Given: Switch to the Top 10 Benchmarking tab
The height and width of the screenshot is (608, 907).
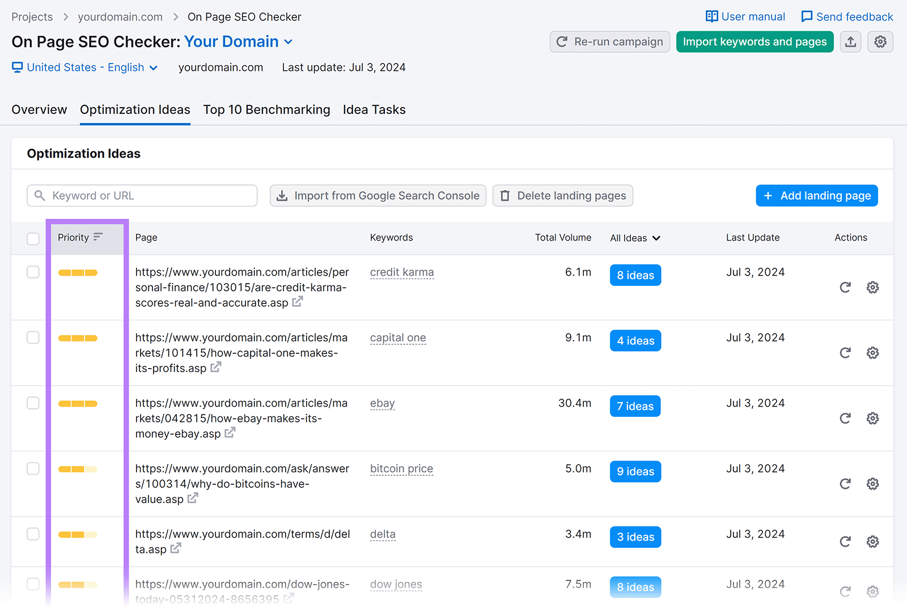Looking at the screenshot, I should click(x=266, y=109).
